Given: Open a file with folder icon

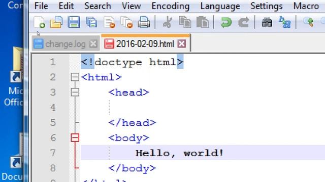Looking at the screenshot, I should [x=56, y=22].
